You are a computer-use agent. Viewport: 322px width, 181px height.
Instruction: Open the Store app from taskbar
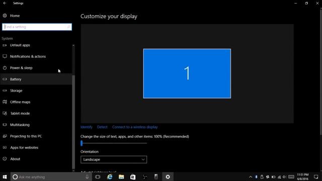click(133, 176)
